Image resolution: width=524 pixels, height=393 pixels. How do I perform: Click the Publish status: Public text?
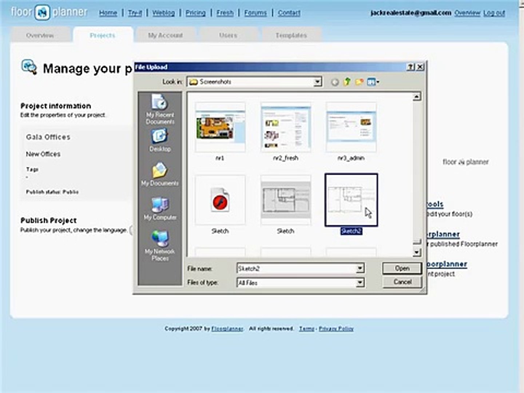52,192
